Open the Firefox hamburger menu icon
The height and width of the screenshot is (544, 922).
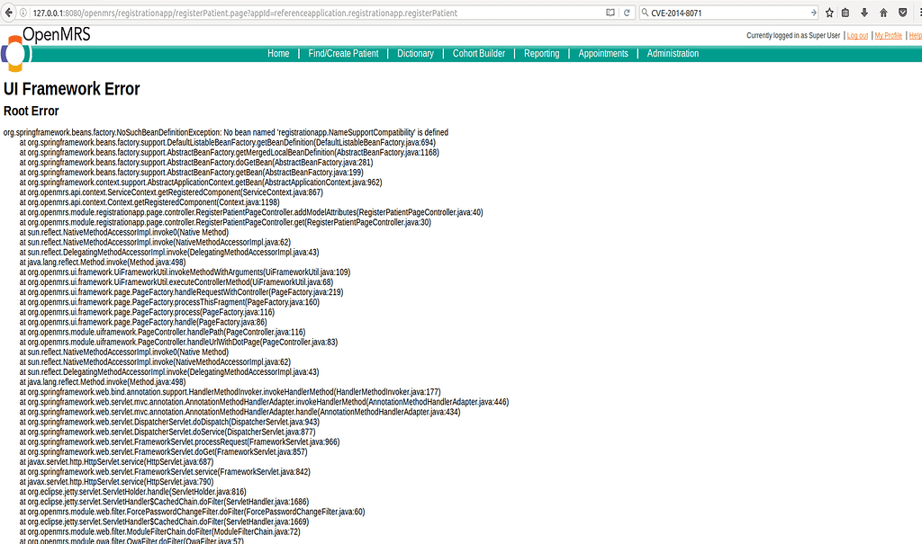tap(917, 13)
